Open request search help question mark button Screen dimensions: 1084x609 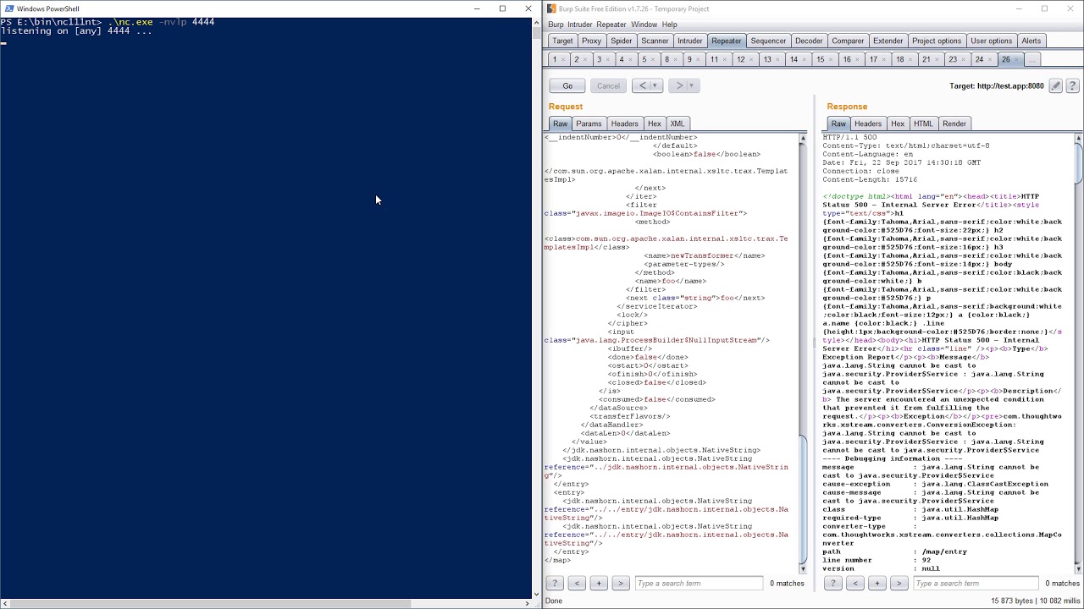click(555, 583)
